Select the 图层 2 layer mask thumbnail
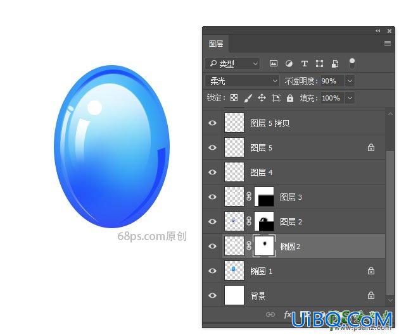Image resolution: width=399 pixels, height=335 pixels. pyautogui.click(x=264, y=221)
